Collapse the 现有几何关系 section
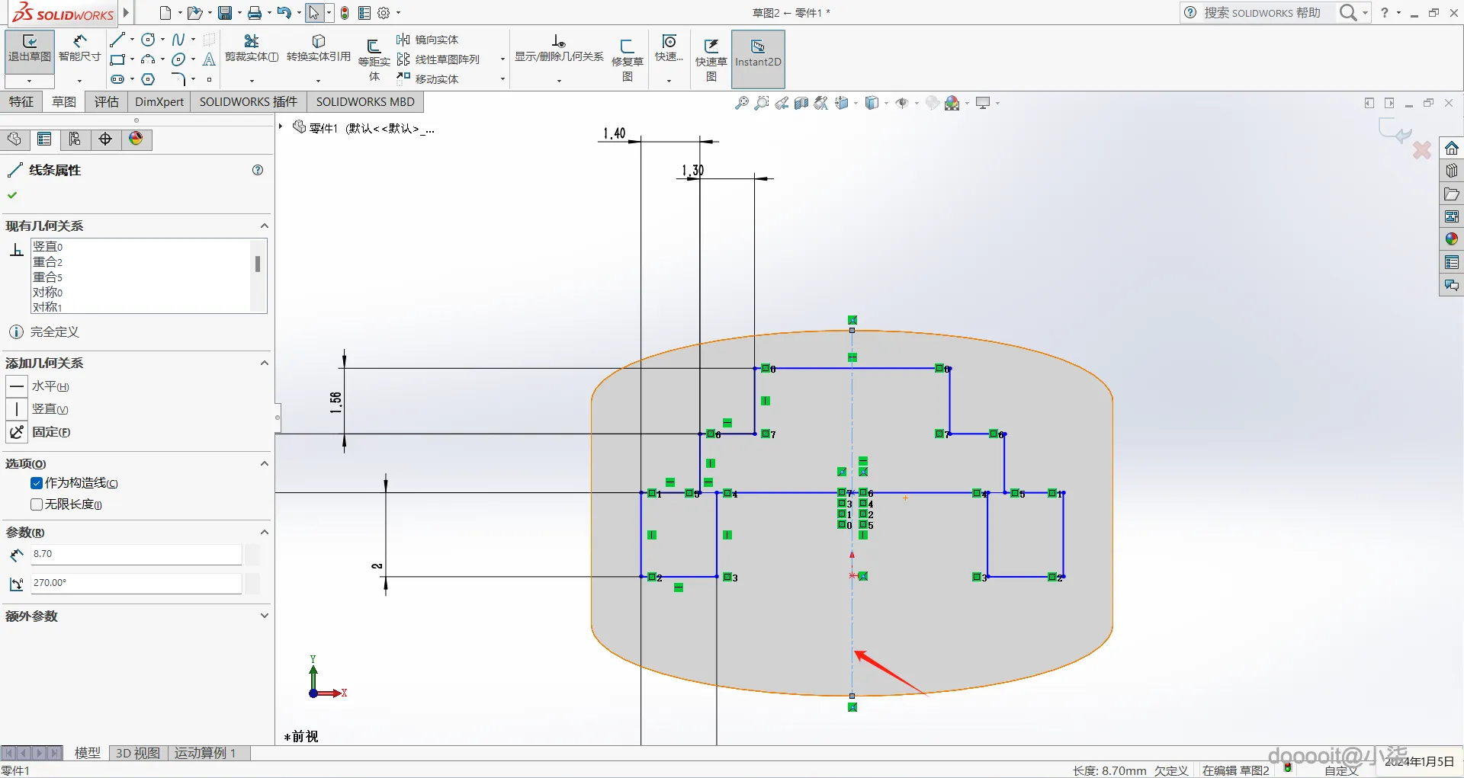 click(265, 226)
